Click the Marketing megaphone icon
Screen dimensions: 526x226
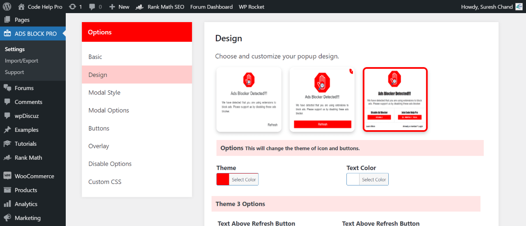click(x=7, y=218)
